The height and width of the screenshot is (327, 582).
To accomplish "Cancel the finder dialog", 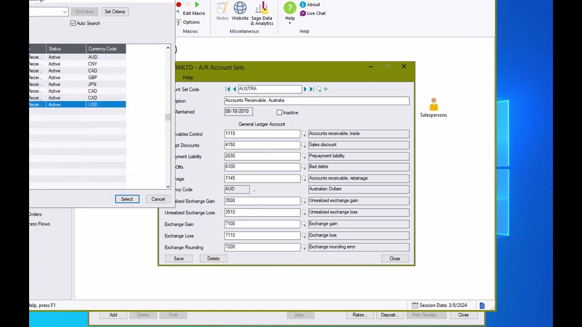I will tap(158, 199).
